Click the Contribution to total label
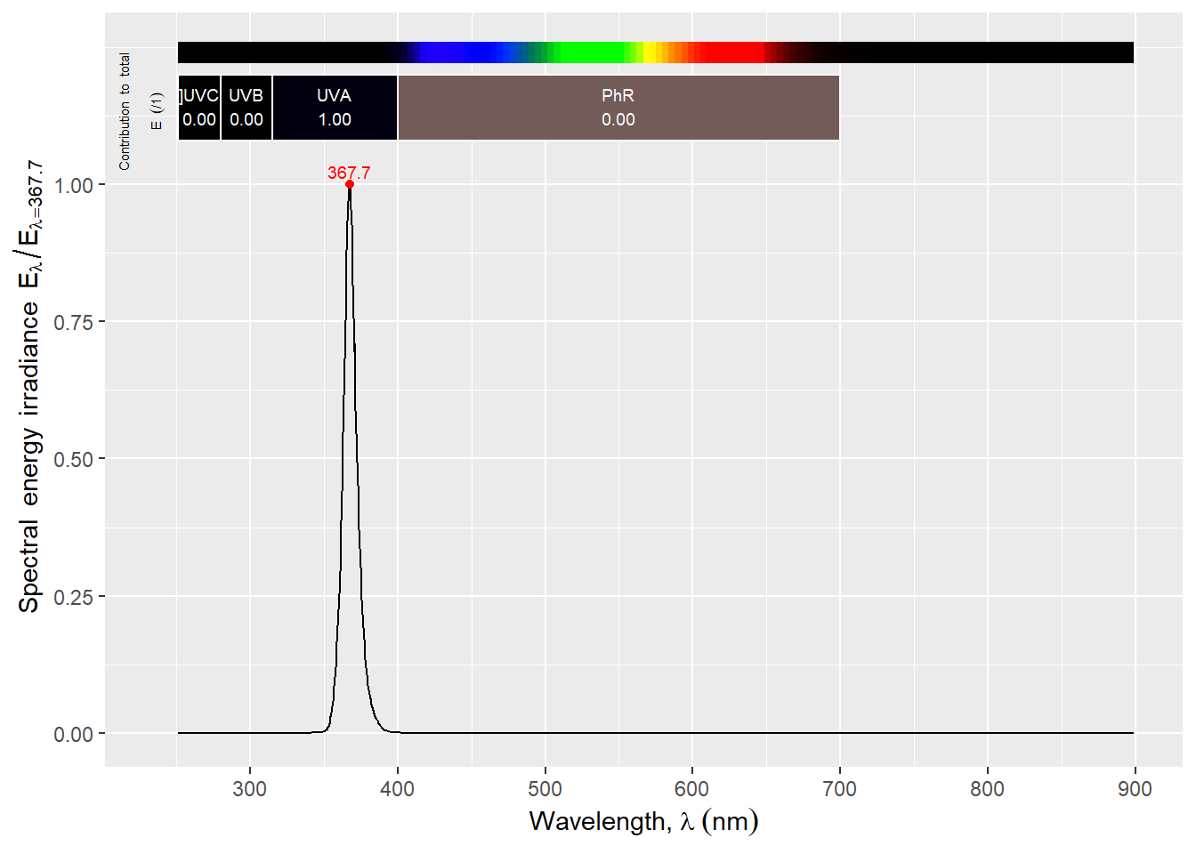The width and height of the screenshot is (1196, 854). tap(125, 111)
